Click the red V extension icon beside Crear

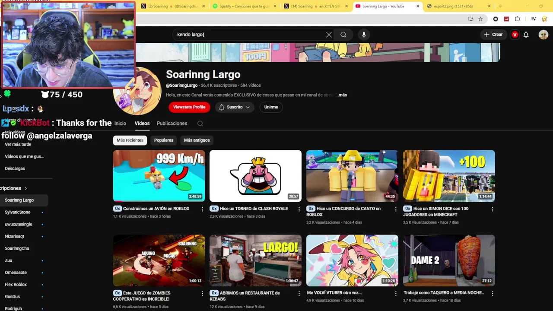(x=515, y=35)
